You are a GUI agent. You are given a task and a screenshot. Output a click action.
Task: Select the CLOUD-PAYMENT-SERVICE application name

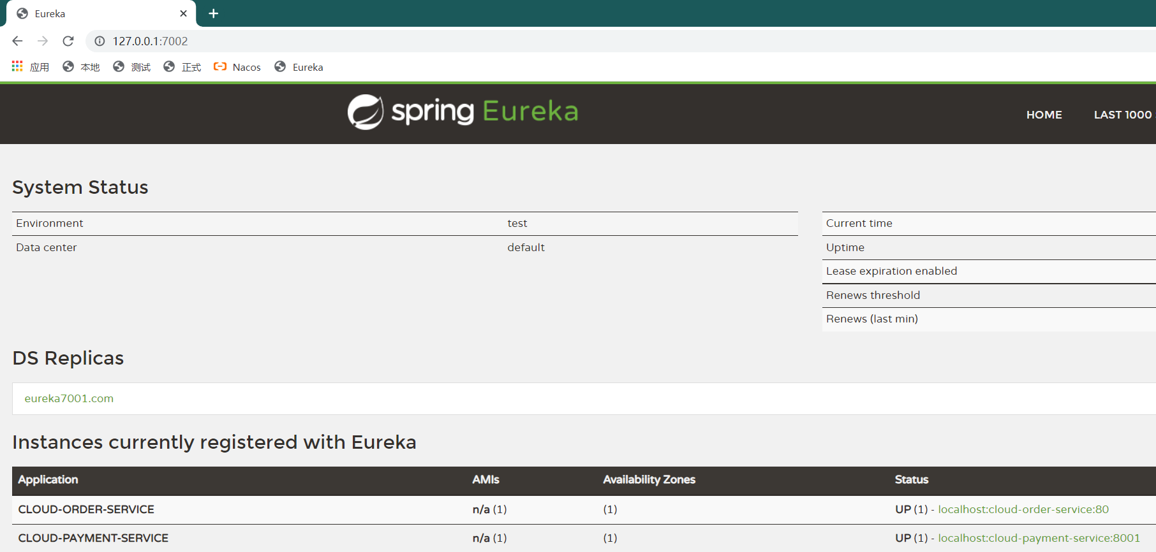click(x=93, y=538)
